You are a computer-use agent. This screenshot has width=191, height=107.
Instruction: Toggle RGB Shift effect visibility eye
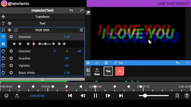click(x=10, y=30)
